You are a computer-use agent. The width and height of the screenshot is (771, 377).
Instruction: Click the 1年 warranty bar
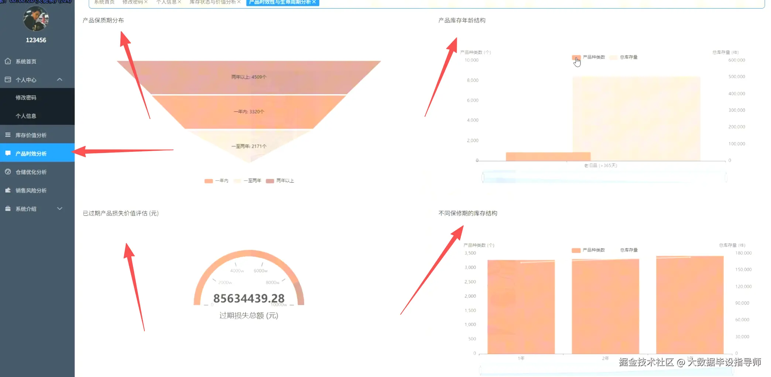[521, 307]
